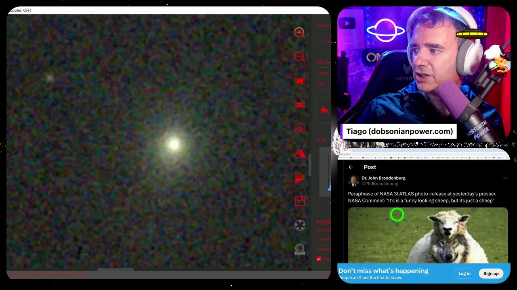
Task: Click the Stack section label
Action: [323, 62]
